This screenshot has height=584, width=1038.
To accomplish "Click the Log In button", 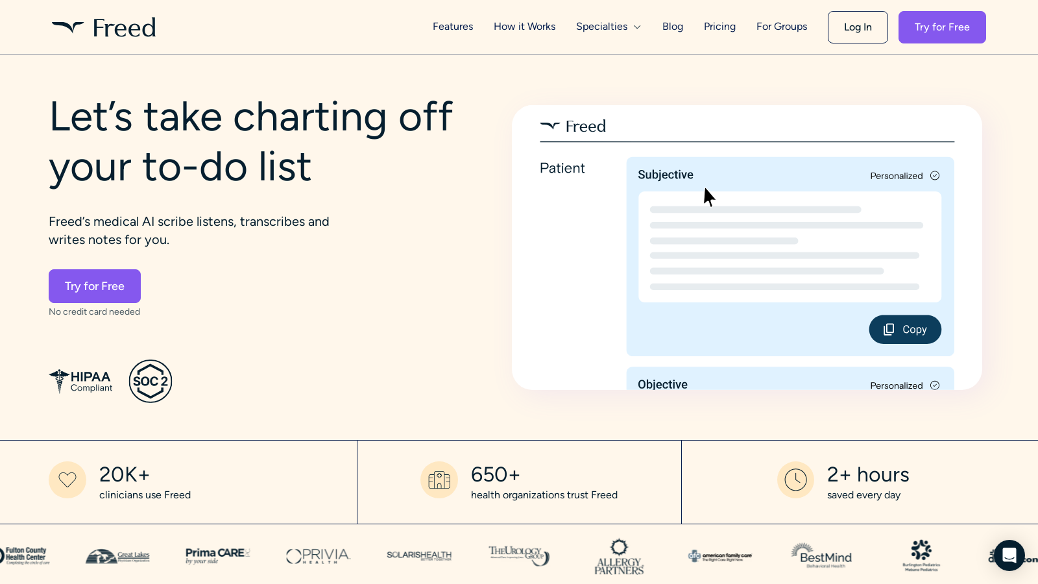I will click(858, 27).
